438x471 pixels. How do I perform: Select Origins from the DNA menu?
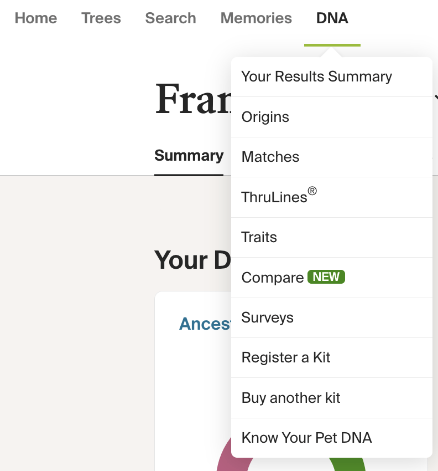pyautogui.click(x=265, y=117)
